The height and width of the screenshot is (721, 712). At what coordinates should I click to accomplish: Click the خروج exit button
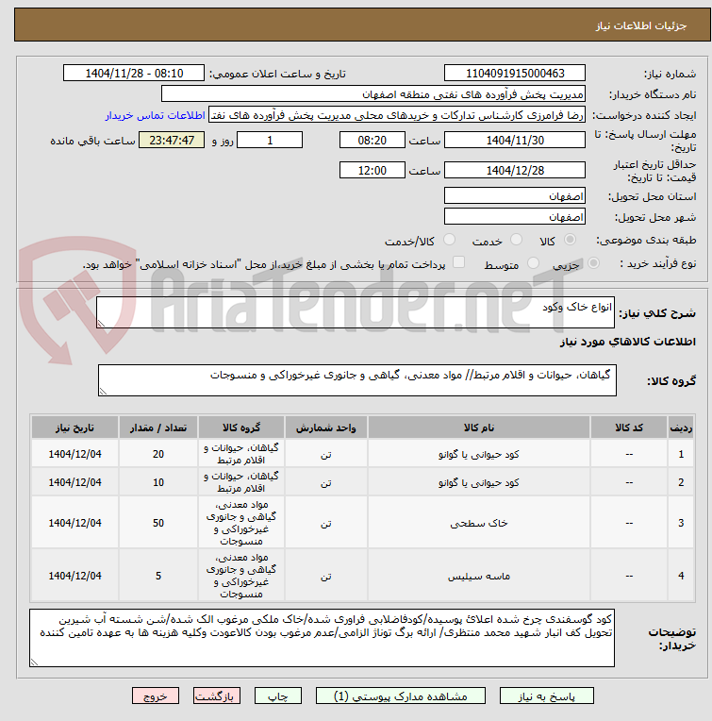click(x=156, y=696)
